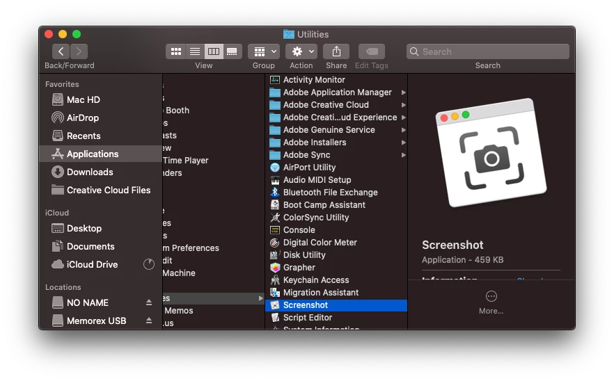Open Creative Cloud Files folder
This screenshot has height=381, width=614.
(101, 190)
